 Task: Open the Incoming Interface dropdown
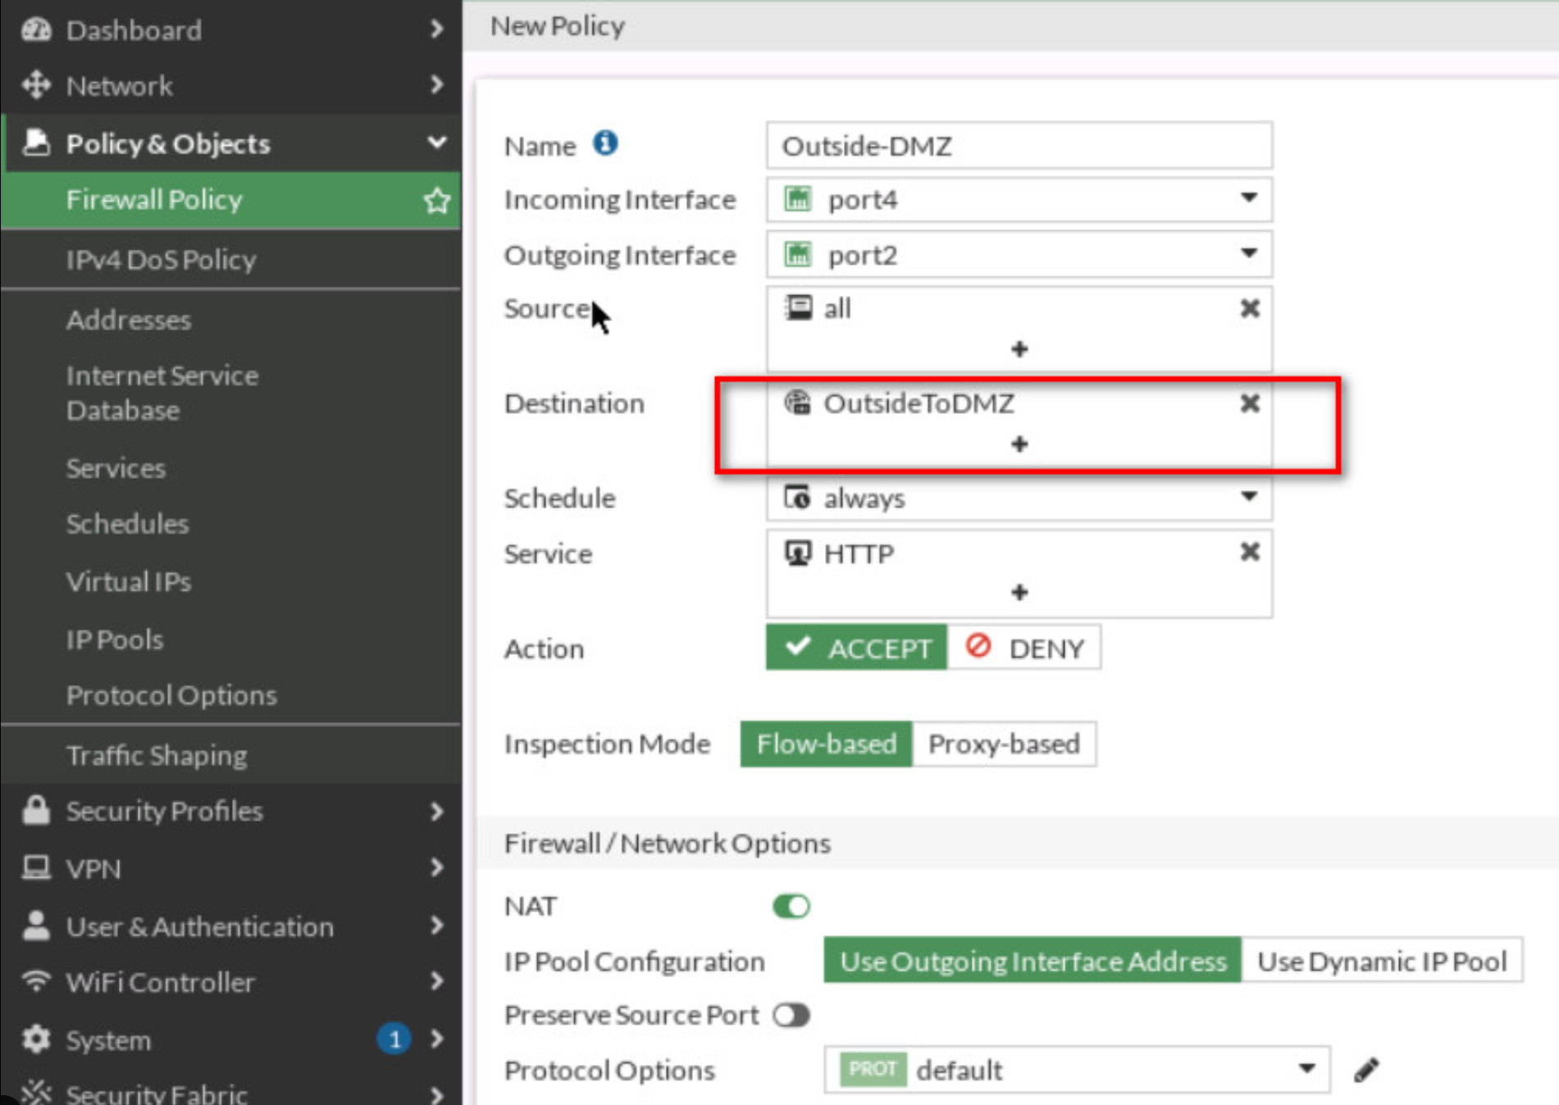tap(1247, 199)
